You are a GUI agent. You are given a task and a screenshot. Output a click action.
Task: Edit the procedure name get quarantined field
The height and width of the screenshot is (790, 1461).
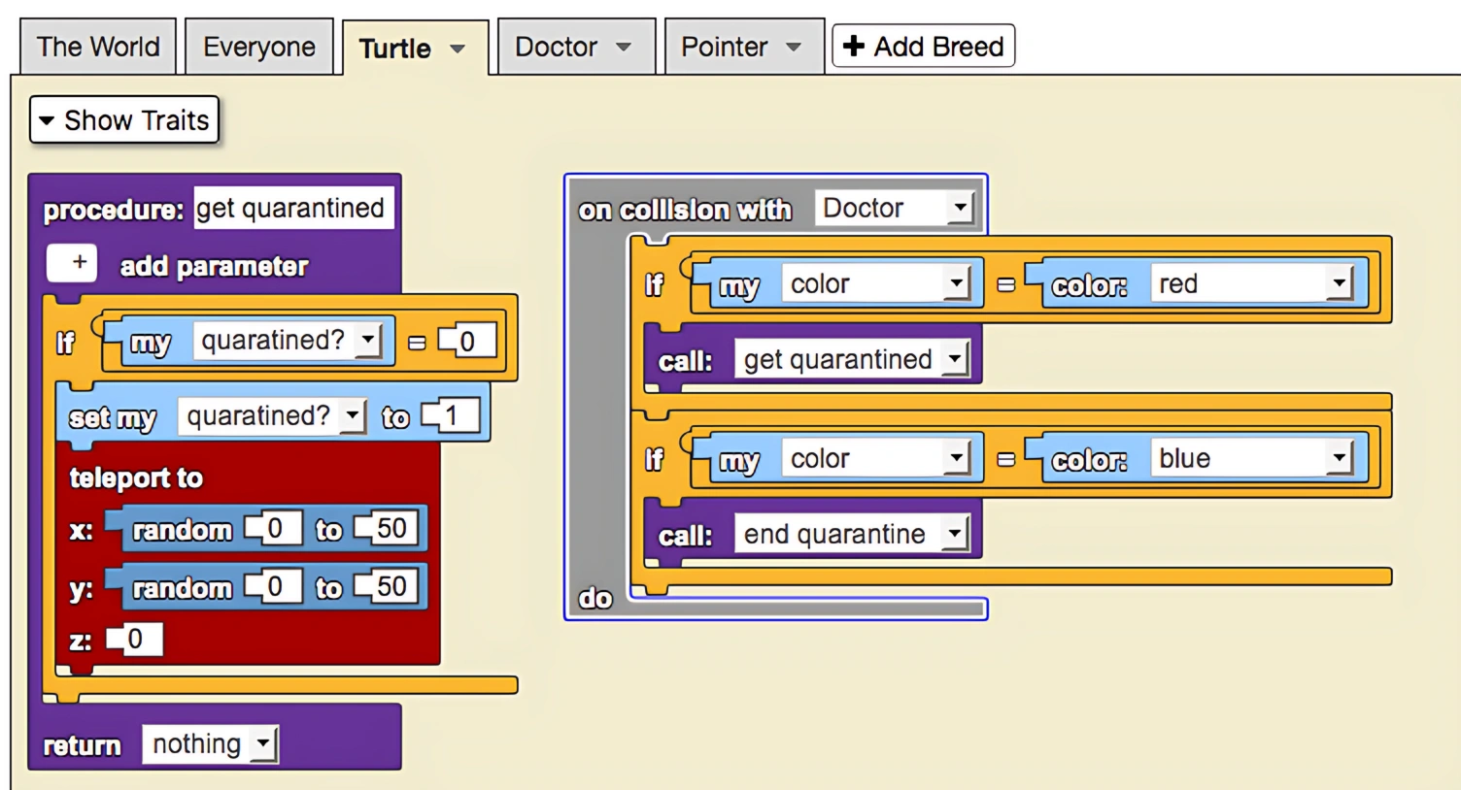click(292, 208)
